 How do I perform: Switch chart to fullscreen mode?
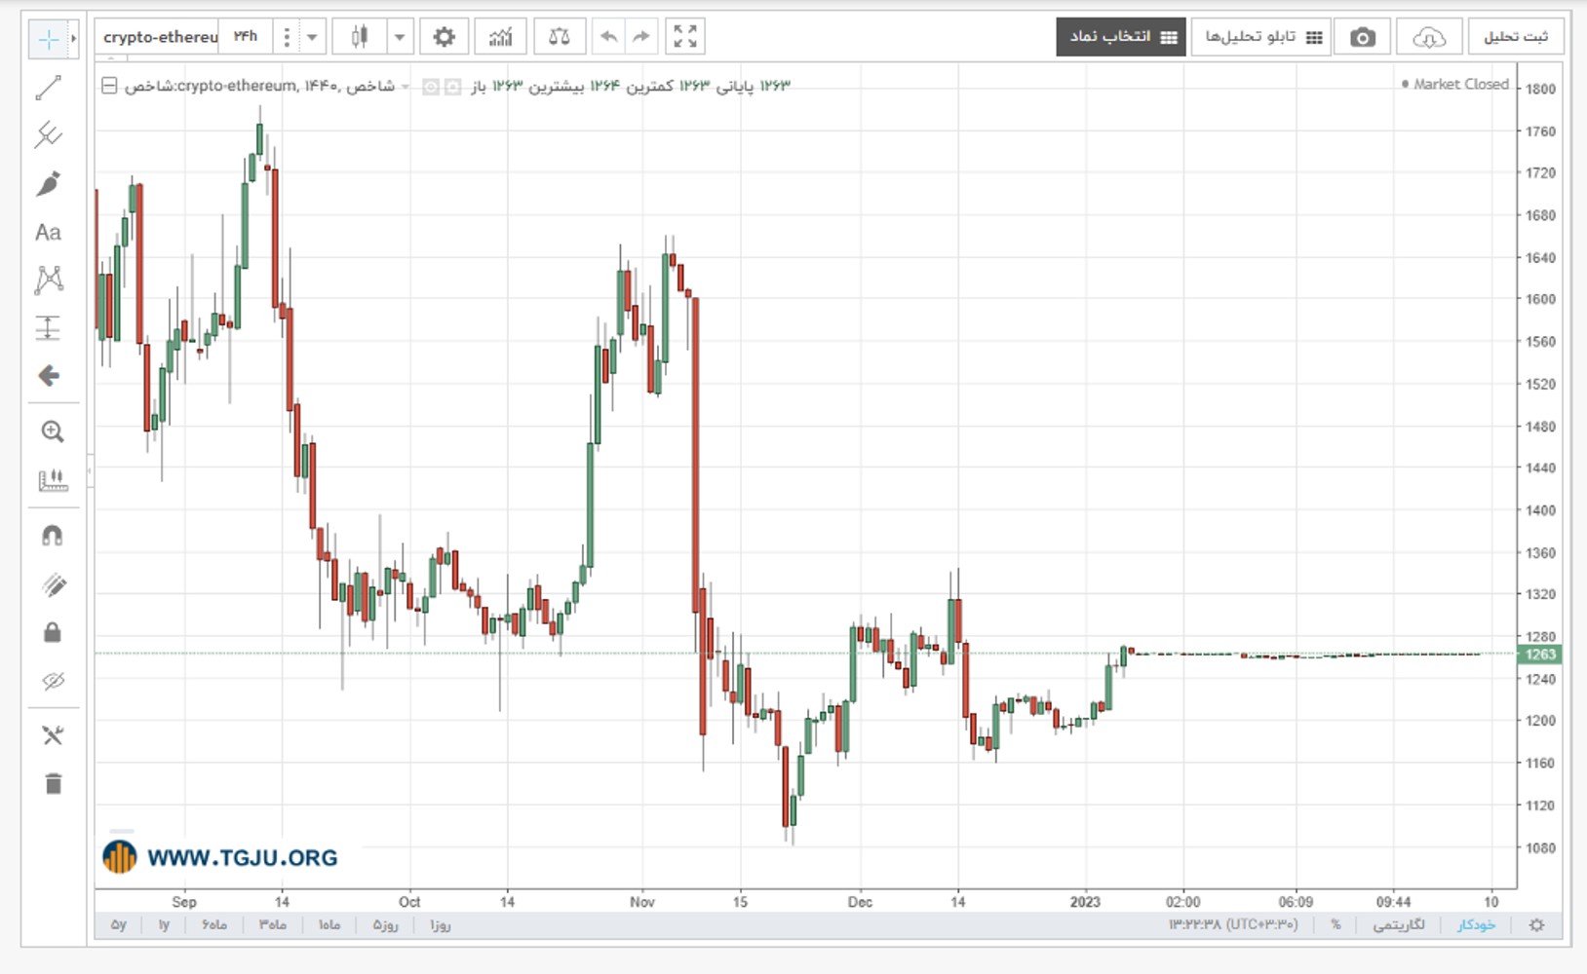(x=685, y=37)
